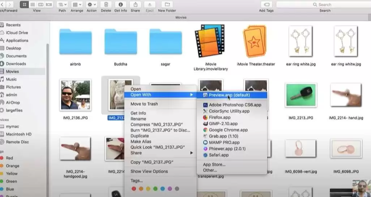Switch to icon view in toolbar
This screenshot has width=371, height=197.
25,5
